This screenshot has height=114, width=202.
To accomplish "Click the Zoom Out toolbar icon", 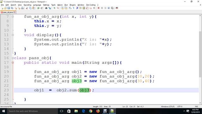I will pos(58,8).
